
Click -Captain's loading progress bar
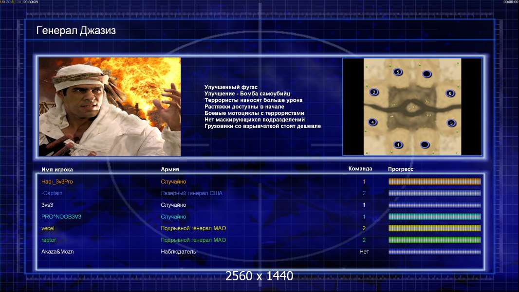coord(434,193)
